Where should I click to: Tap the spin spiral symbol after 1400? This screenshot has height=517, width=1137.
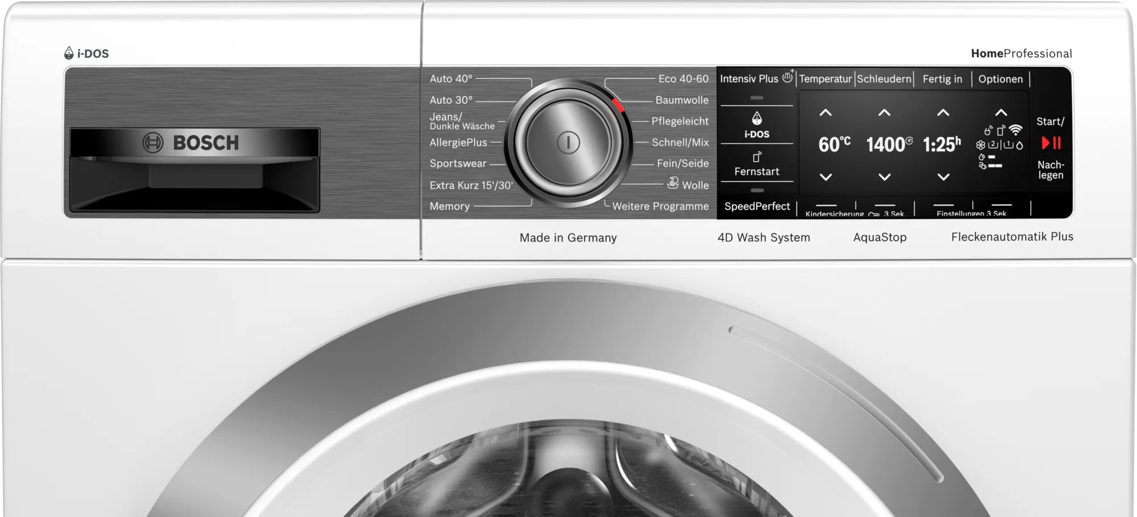click(909, 140)
